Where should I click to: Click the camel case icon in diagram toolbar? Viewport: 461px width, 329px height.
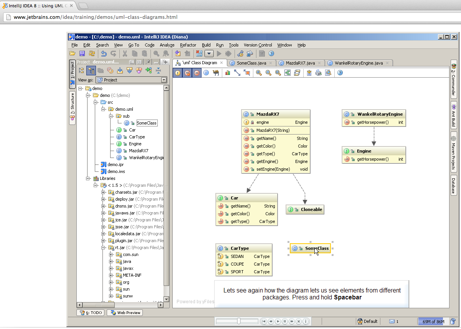pyautogui.click(x=216, y=73)
